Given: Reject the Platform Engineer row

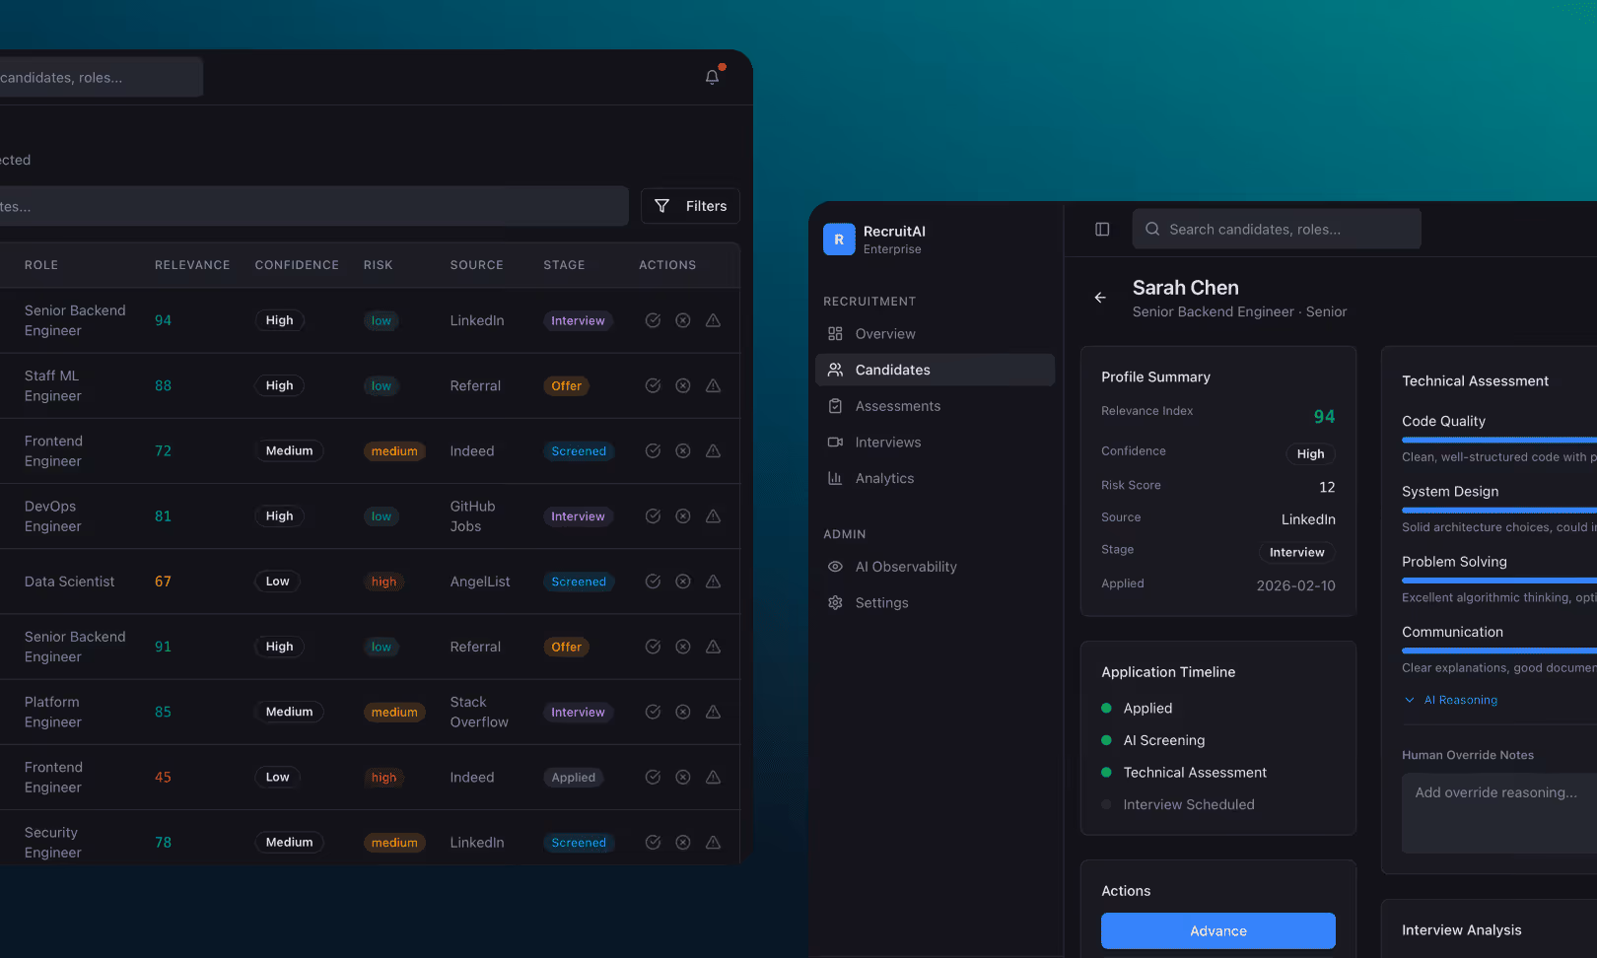Looking at the screenshot, I should click(682, 712).
